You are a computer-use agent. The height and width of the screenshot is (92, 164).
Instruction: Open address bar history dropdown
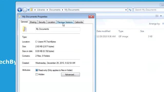[126, 10]
